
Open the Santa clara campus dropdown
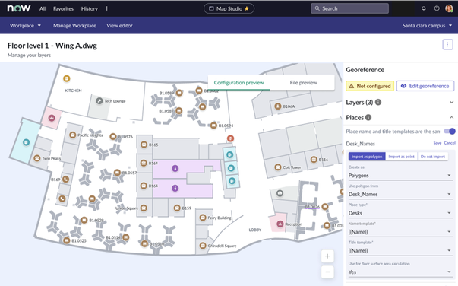pyautogui.click(x=427, y=25)
